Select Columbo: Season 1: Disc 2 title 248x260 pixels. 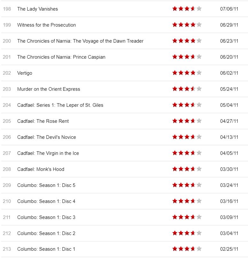[x=46, y=233]
